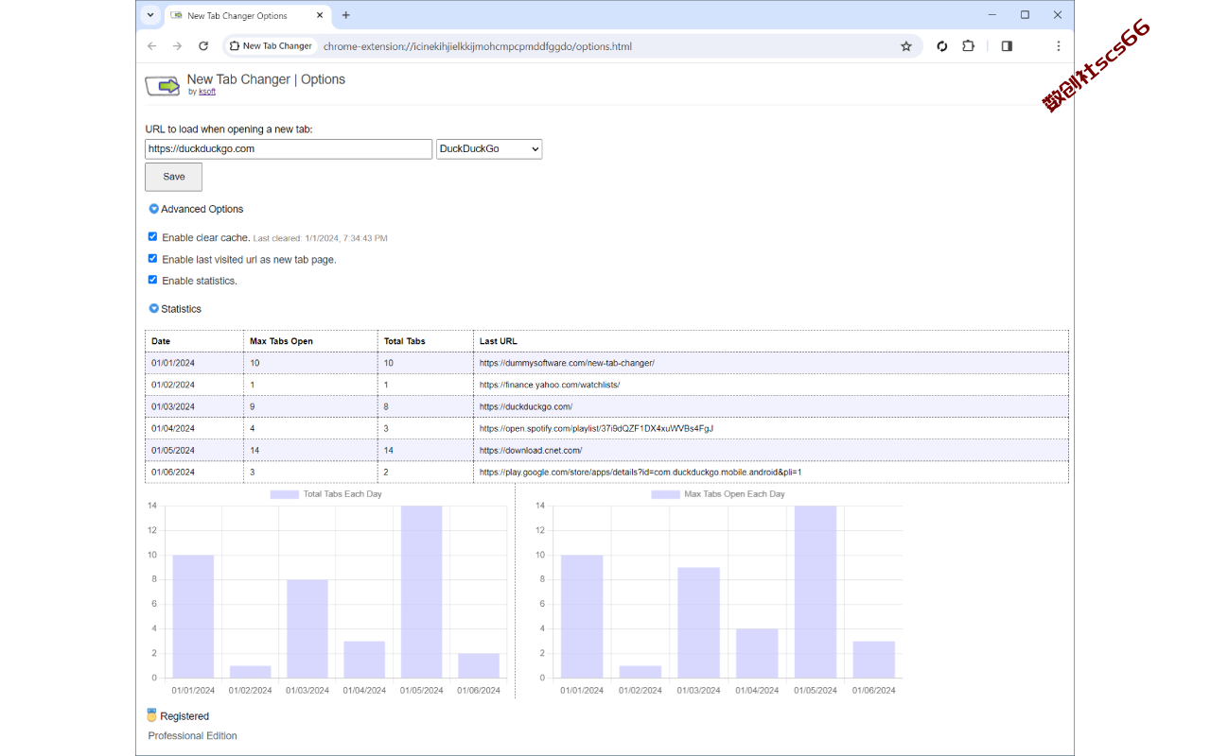Toggle the Max Tabs Open Each Day legend swatch
The height and width of the screenshot is (756, 1211).
[x=665, y=494]
